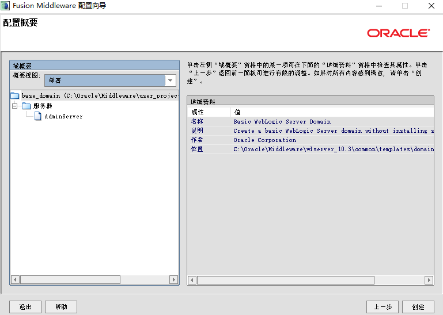Click the details pane horizontal scrollbar thumb
This screenshot has width=443, height=315.
point(286,281)
